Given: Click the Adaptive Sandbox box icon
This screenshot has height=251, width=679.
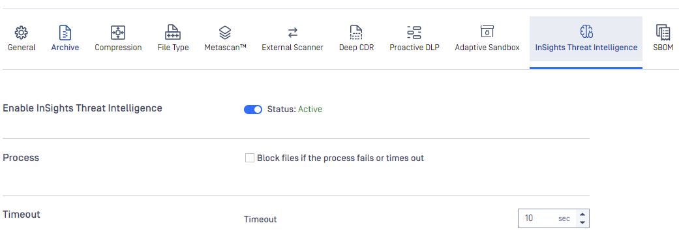Looking at the screenshot, I should [x=487, y=31].
